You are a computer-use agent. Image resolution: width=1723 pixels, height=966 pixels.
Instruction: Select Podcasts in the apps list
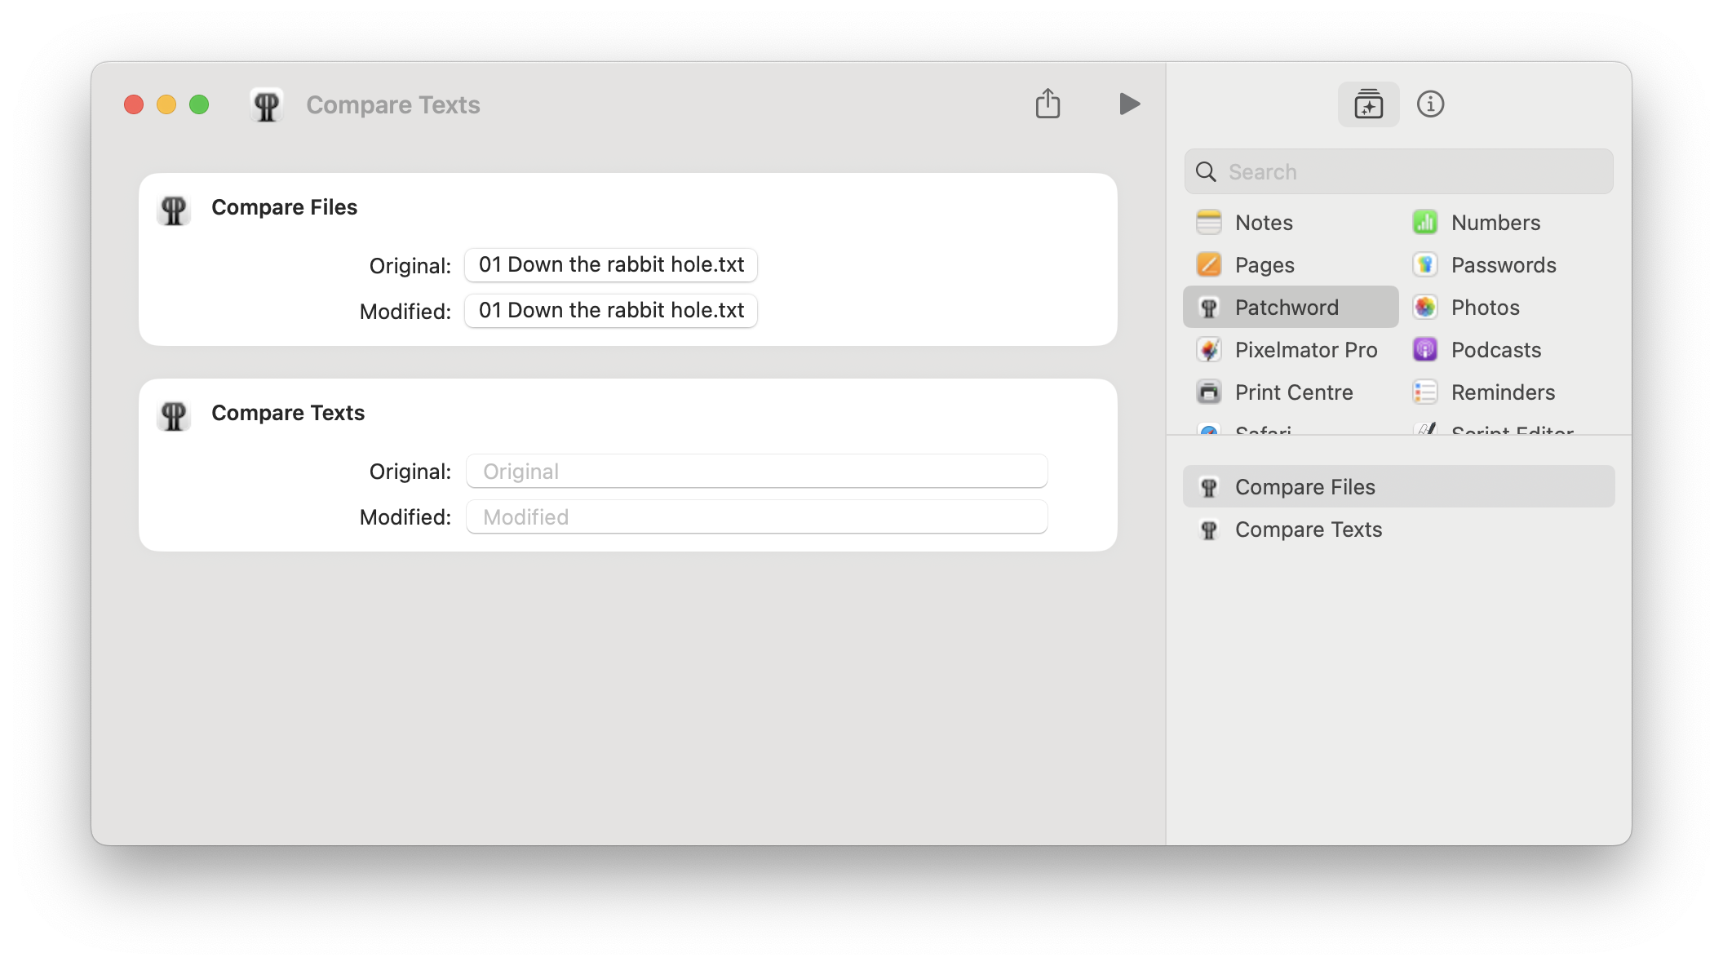pyautogui.click(x=1507, y=349)
